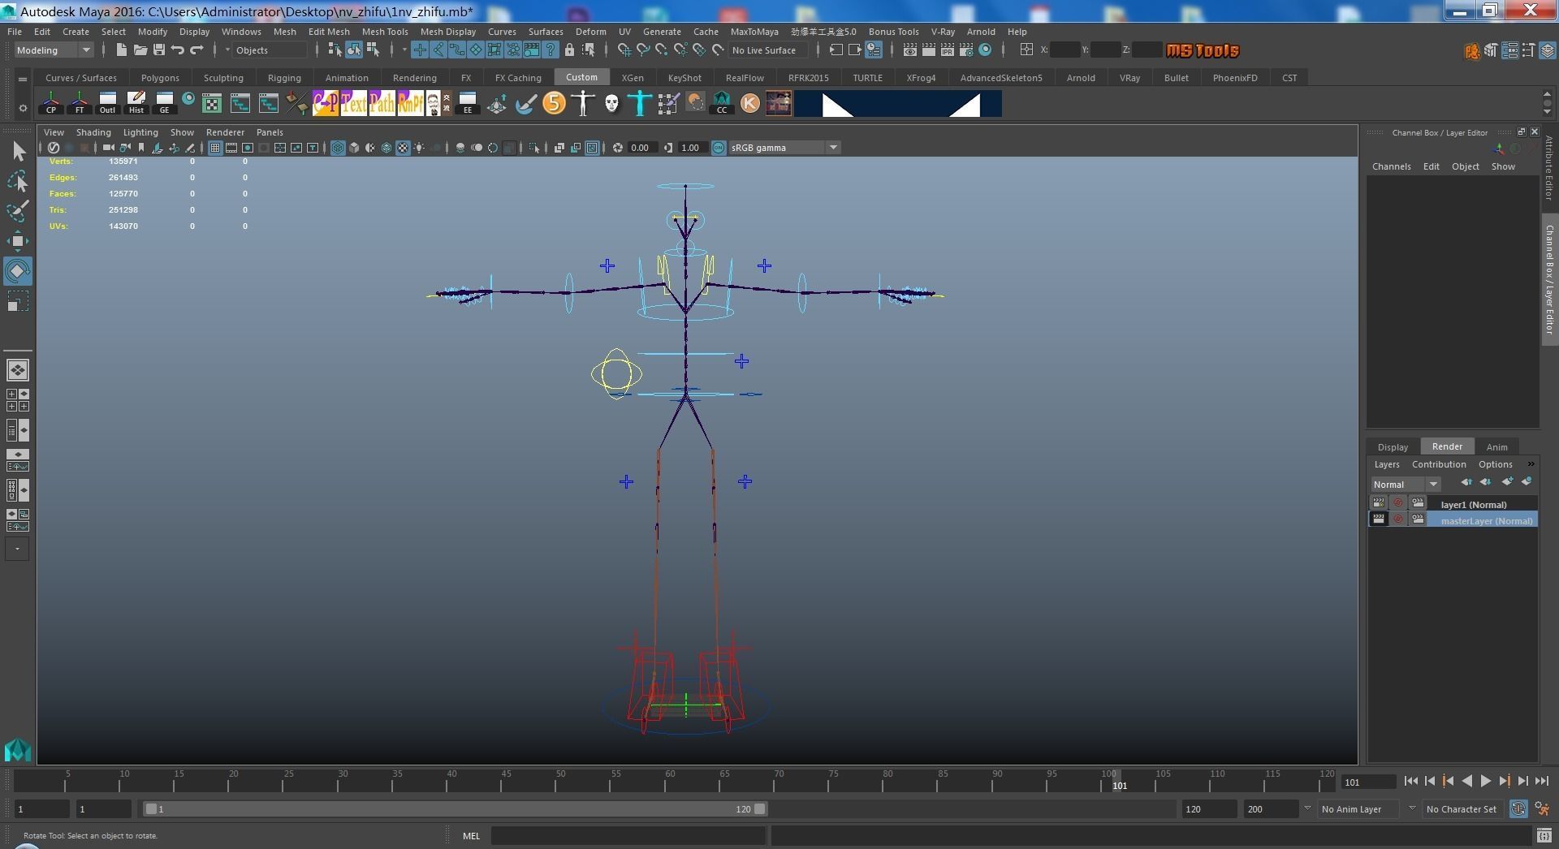Open the Modeling menu set dropdown
The image size is (1559, 849).
(54, 50)
